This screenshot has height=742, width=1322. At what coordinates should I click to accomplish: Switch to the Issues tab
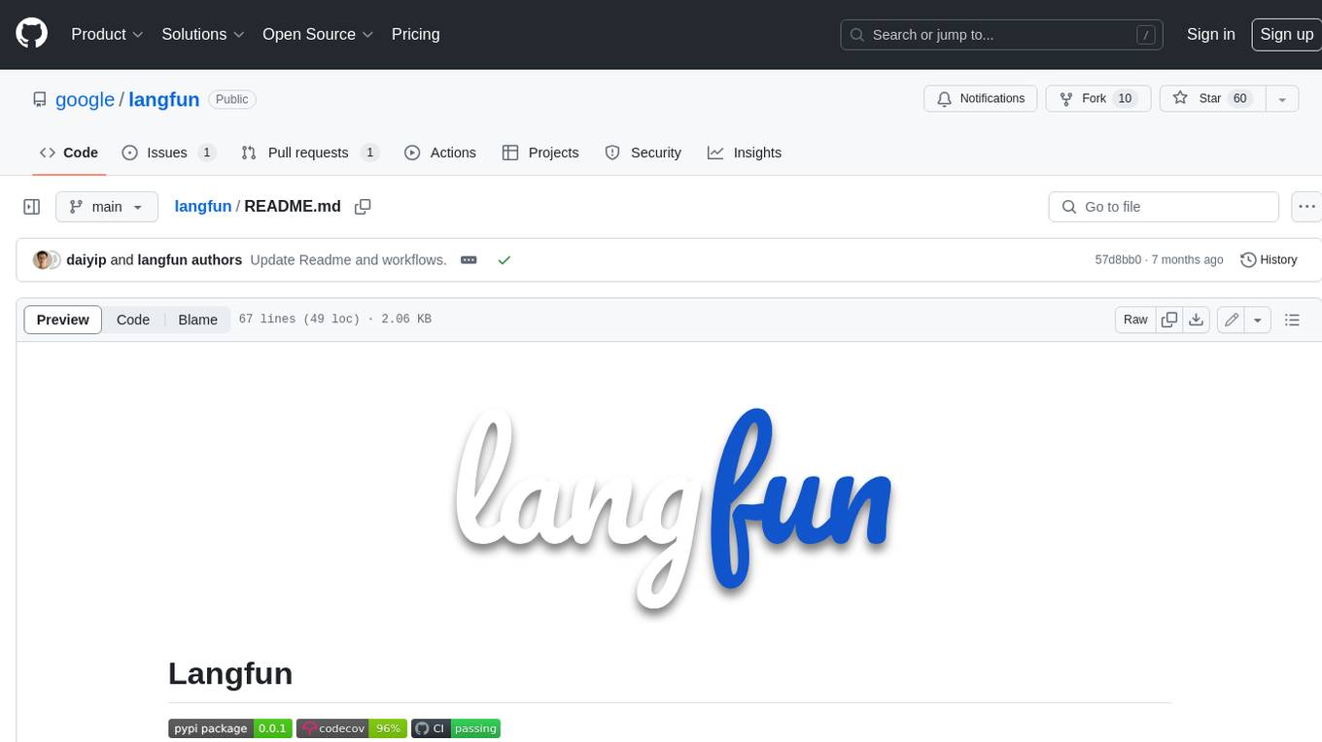pos(168,152)
